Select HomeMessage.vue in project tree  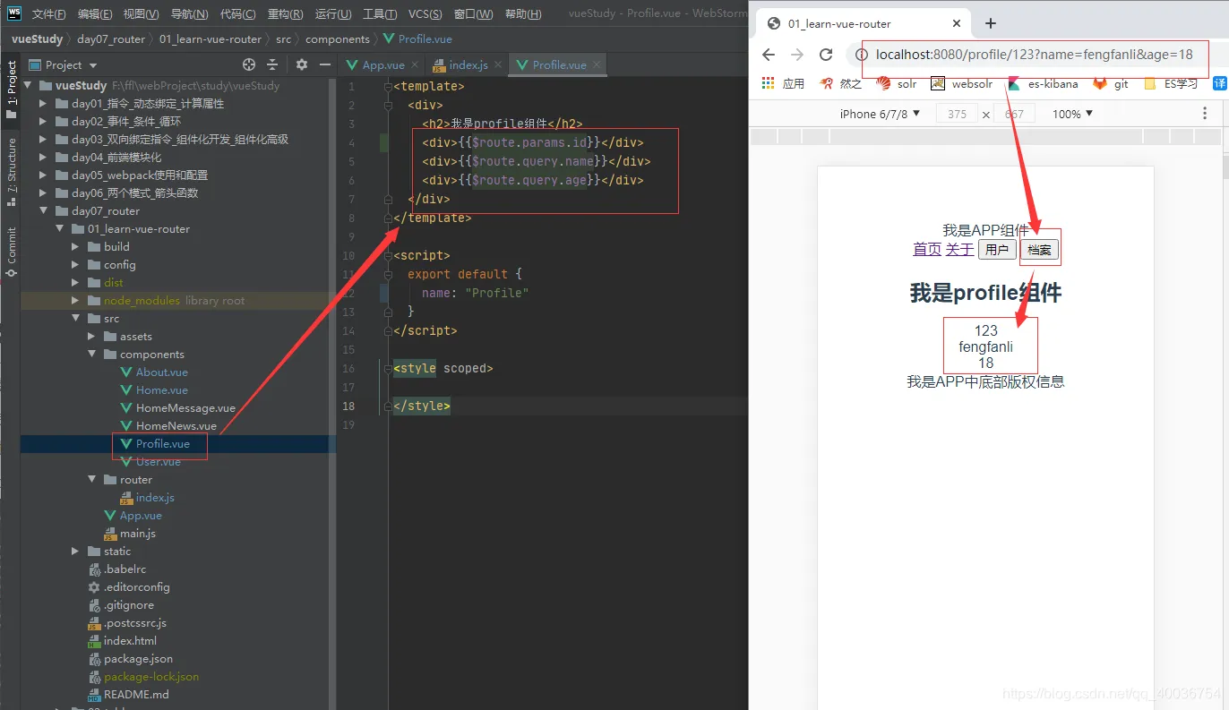(x=185, y=408)
